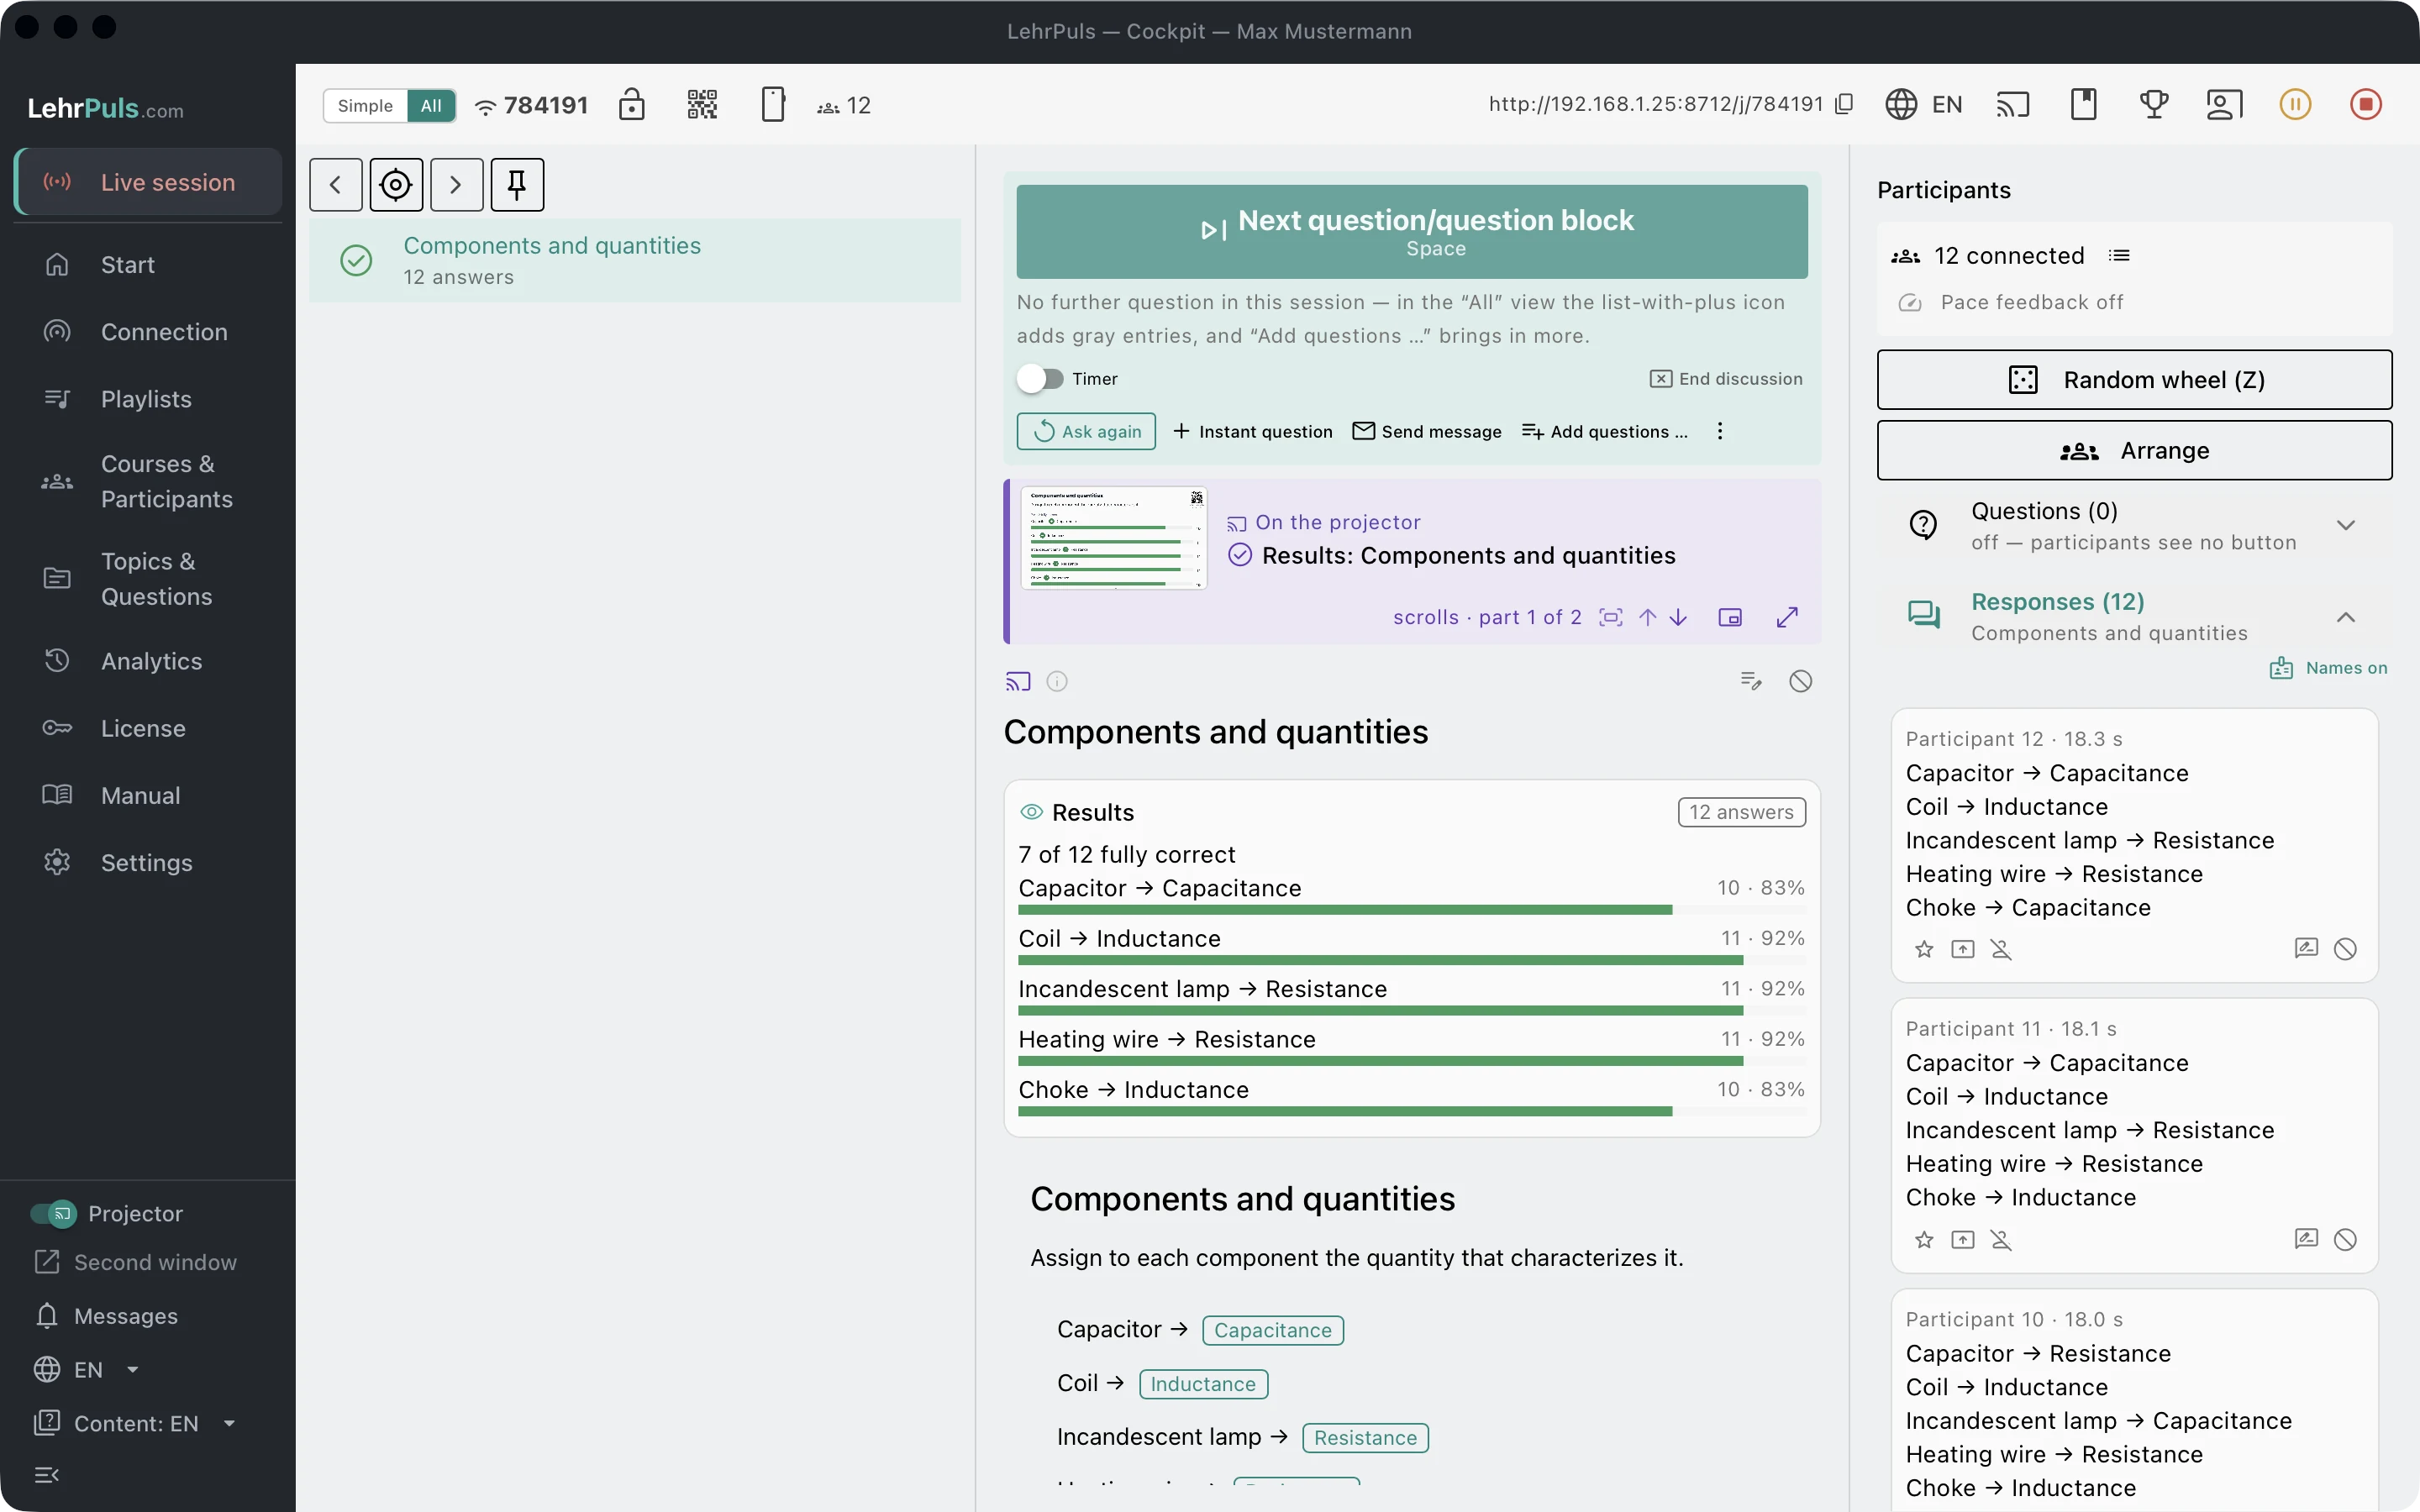Go to Playlists in the sidebar
Screen dimensions: 2420x1512
pyautogui.click(x=148, y=399)
